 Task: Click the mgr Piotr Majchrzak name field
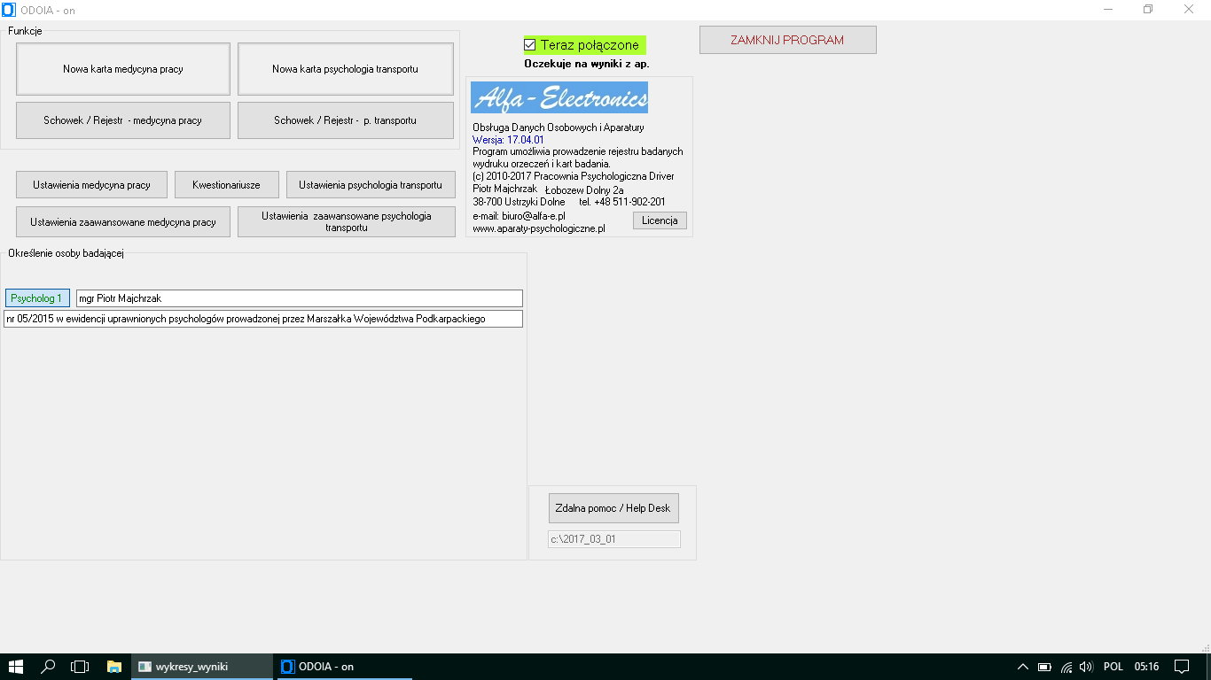click(299, 298)
